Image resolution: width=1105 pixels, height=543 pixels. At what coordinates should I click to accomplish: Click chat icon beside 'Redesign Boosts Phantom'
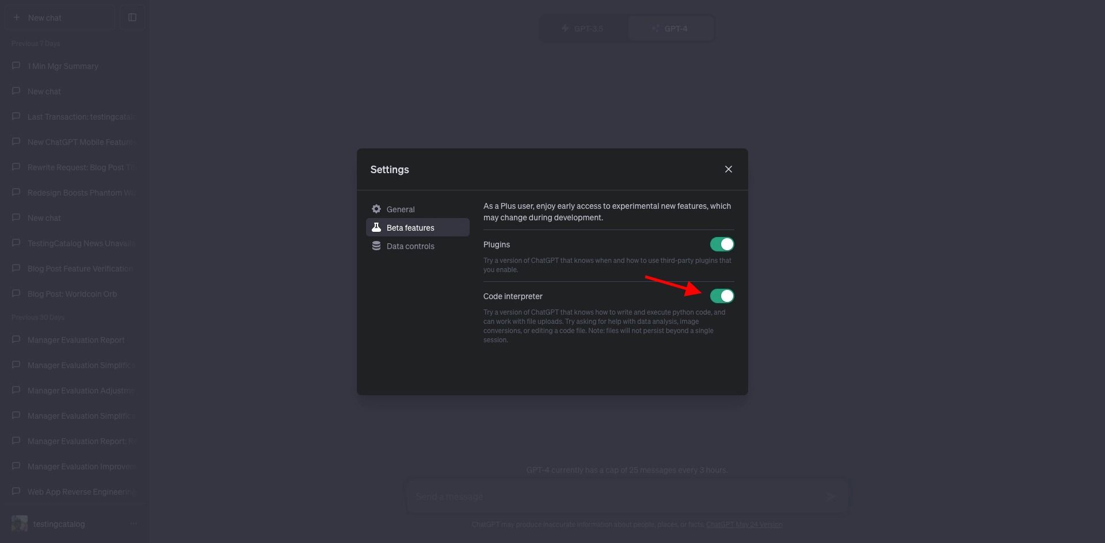(16, 192)
